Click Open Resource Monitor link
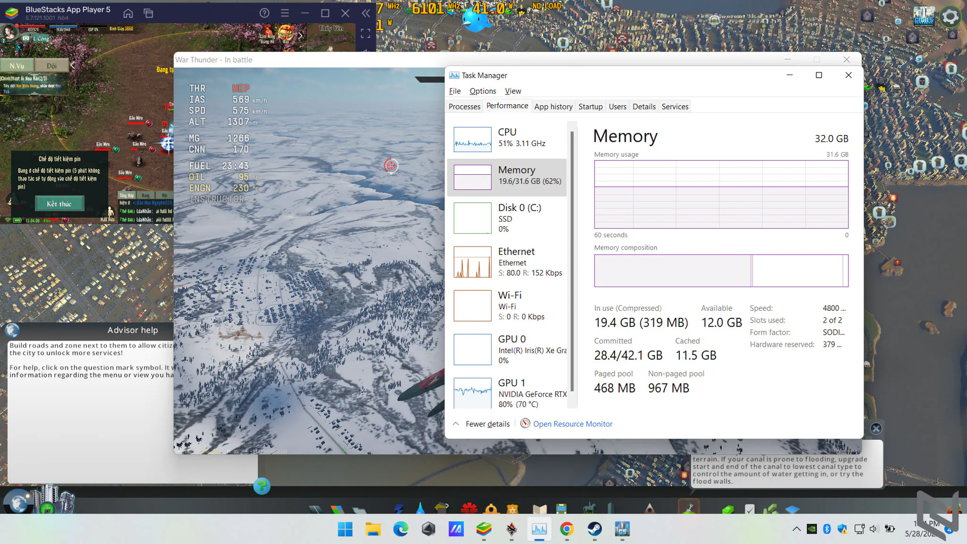The width and height of the screenshot is (967, 544). 572,424
